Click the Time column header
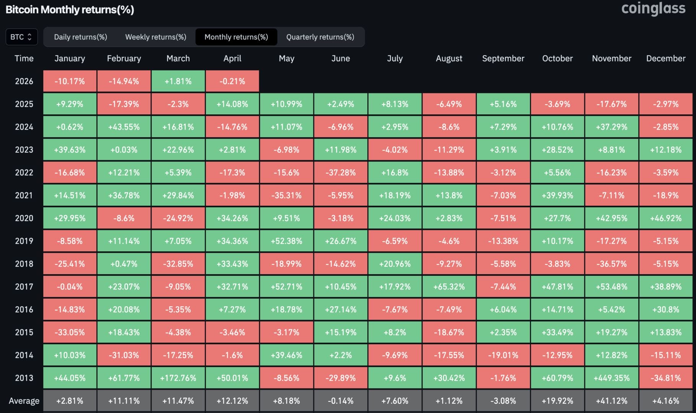696x413 pixels. 24,59
